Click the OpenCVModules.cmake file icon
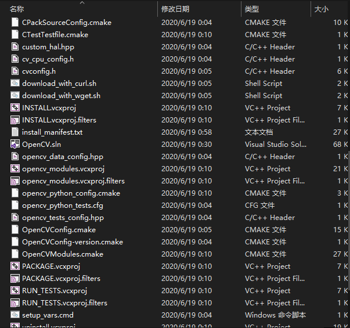This screenshot has height=328, width=350. tap(15, 254)
